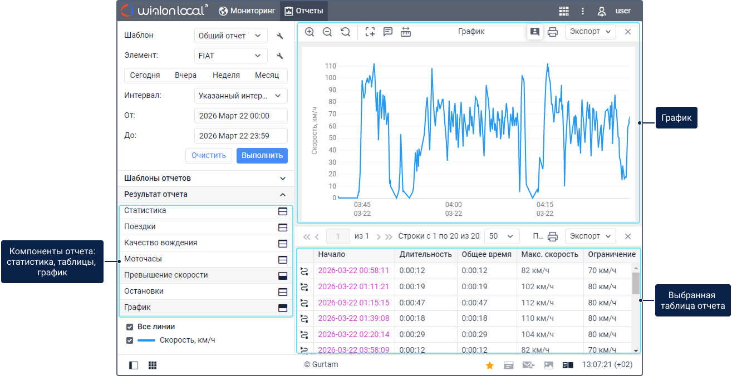The width and height of the screenshot is (732, 376).
Task: Toggle the chart comments speech bubble icon
Action: [388, 32]
